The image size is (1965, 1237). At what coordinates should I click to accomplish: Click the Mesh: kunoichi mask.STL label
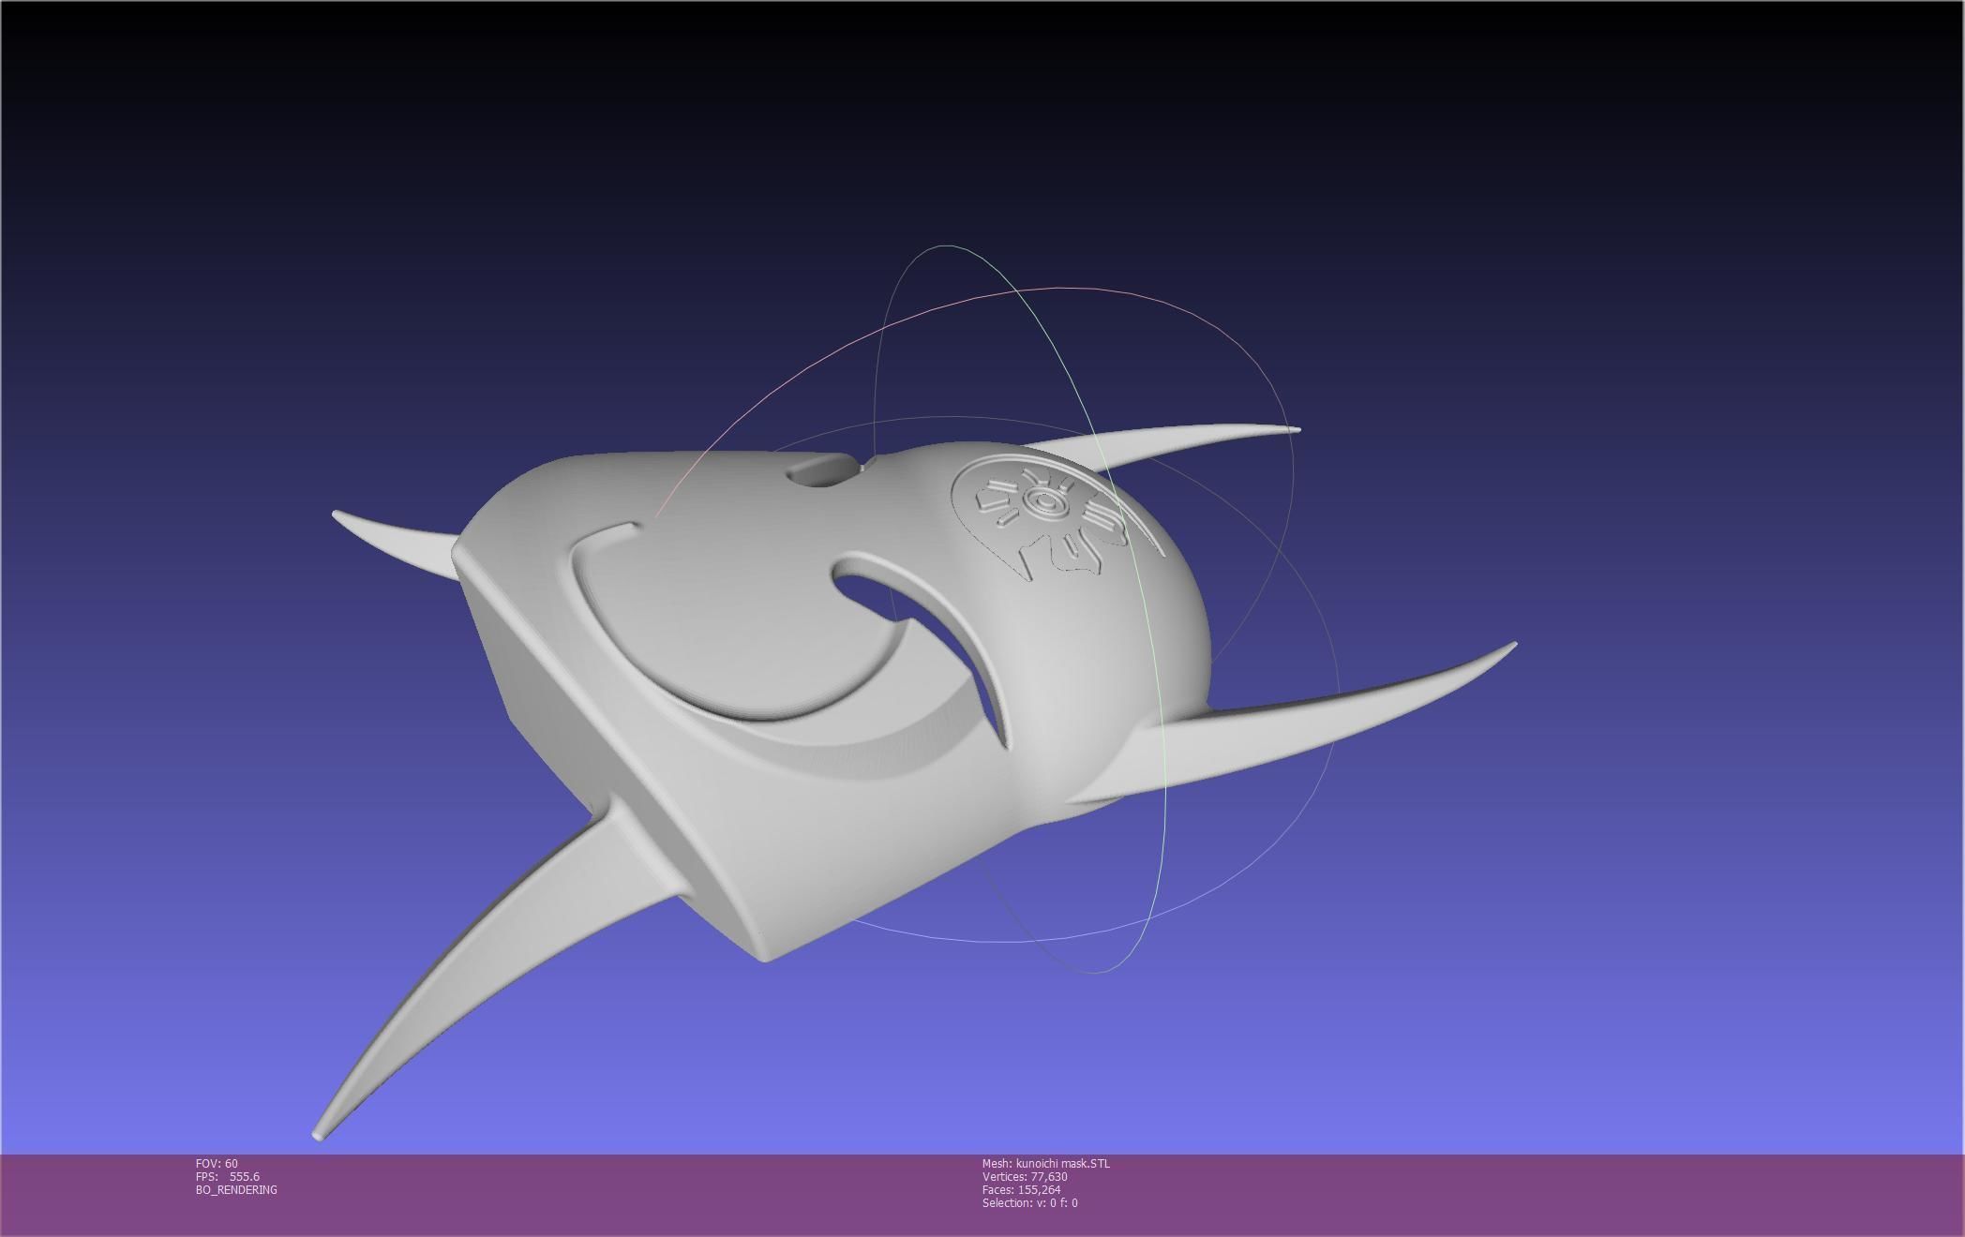(1045, 1164)
